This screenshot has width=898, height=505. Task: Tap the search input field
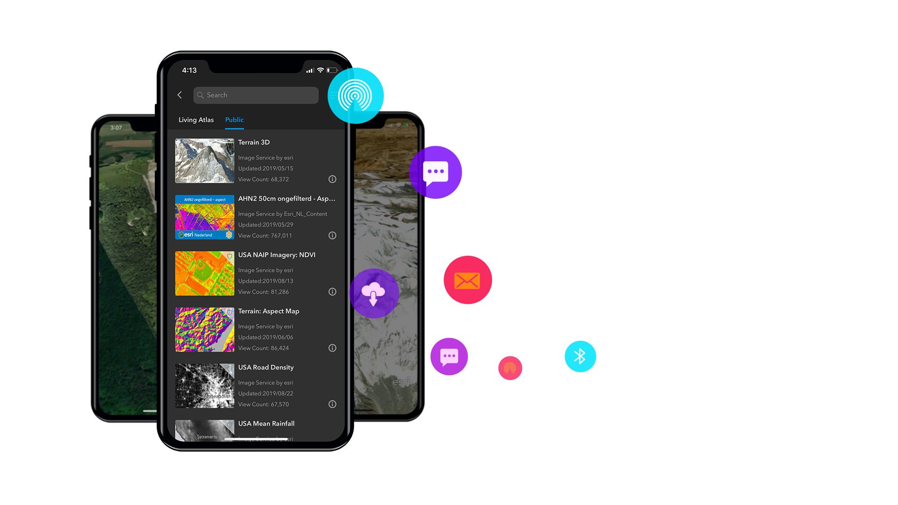pyautogui.click(x=255, y=94)
